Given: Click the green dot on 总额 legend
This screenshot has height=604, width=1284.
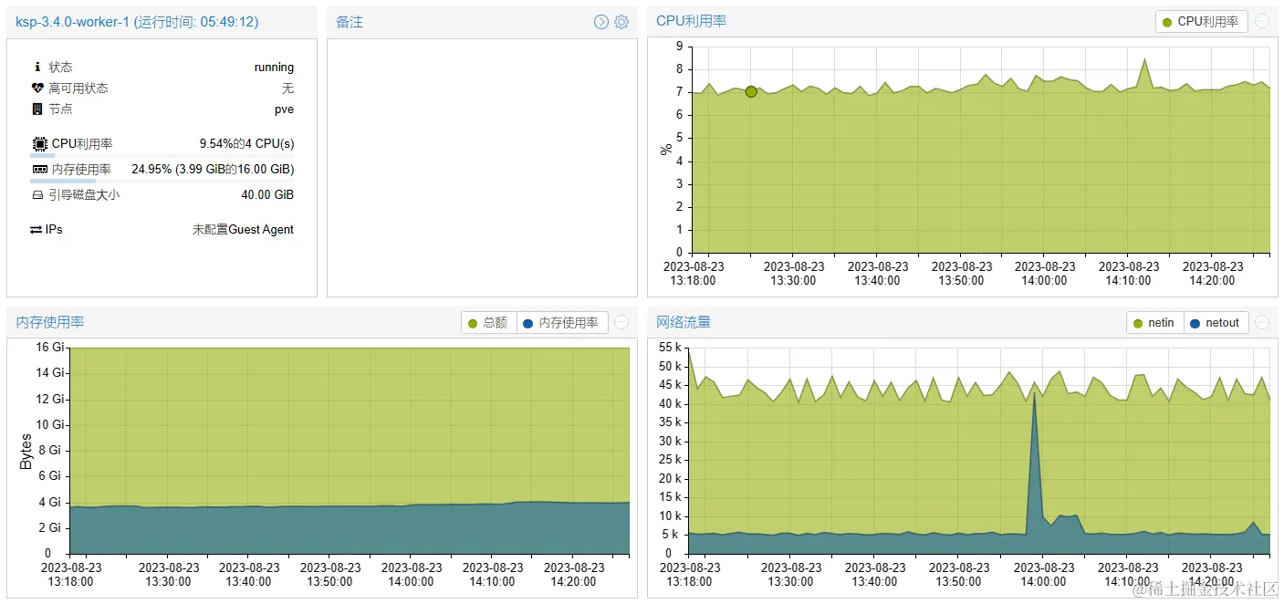Looking at the screenshot, I should (473, 323).
